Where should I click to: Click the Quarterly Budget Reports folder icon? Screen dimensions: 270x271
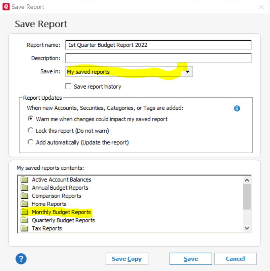[25, 220]
